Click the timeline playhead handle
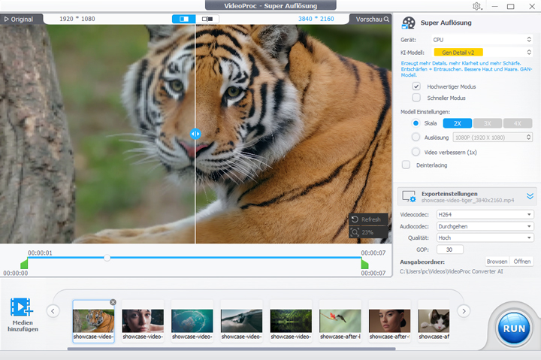This screenshot has height=360, width=541. click(x=107, y=258)
